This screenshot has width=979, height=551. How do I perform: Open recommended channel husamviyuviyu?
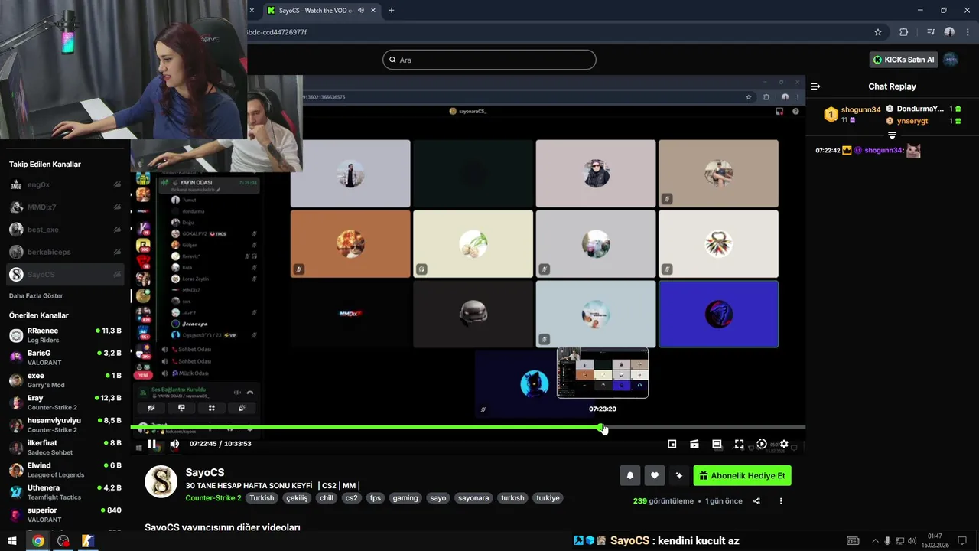pos(65,425)
